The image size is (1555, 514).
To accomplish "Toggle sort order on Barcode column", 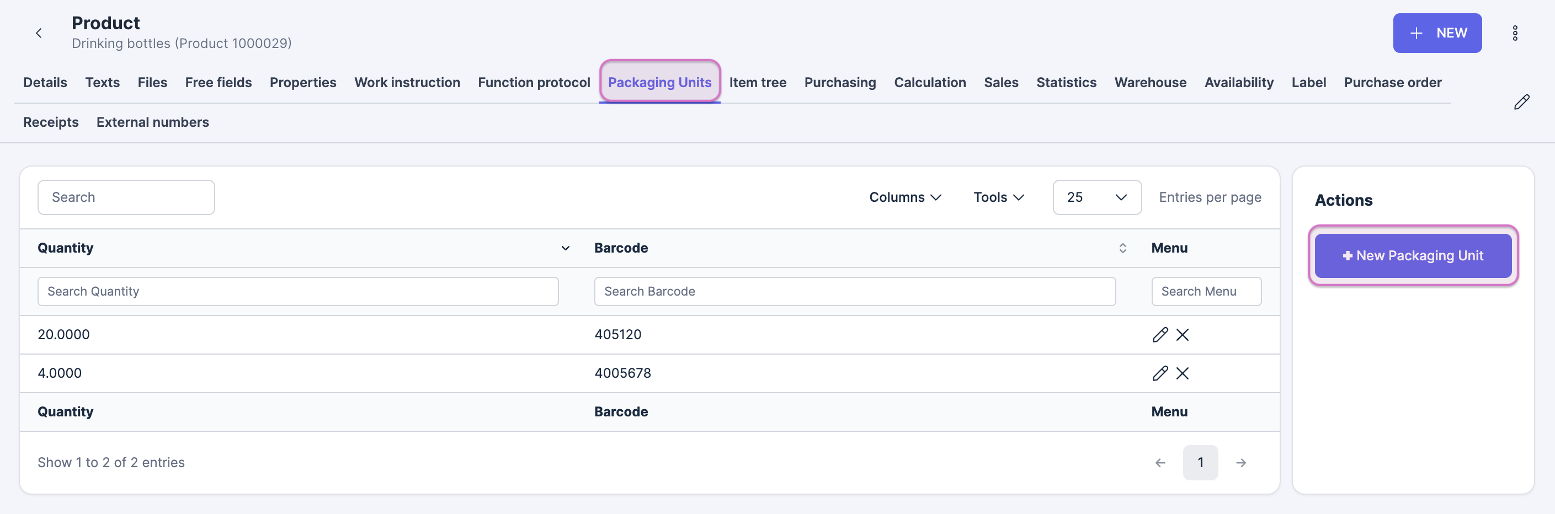I will click(1122, 248).
